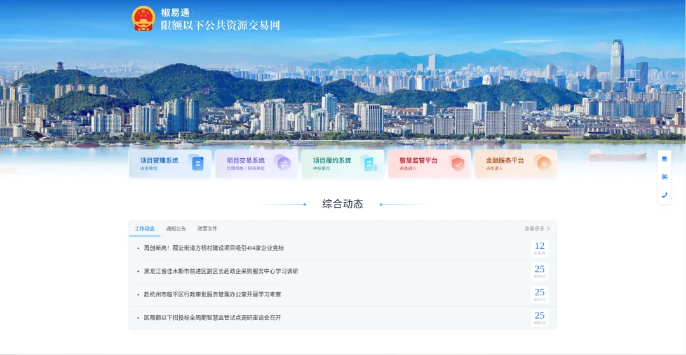686x355 pixels.
Task: Open the 黑龙江省佳木斯市前进区 study visit article
Action: click(220, 271)
